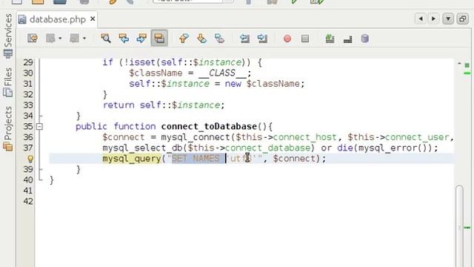Select the database.php tab
The width and height of the screenshot is (474, 267).
(x=58, y=19)
